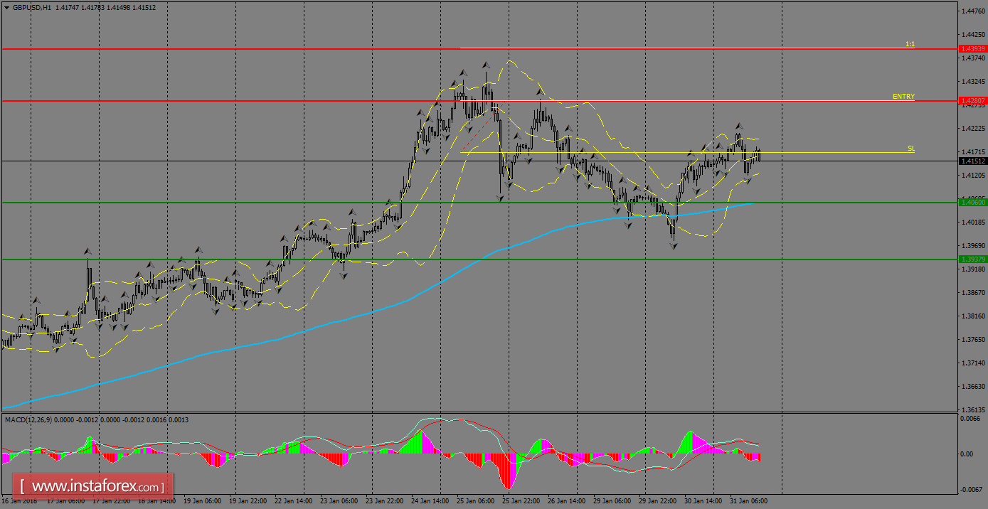Click the fractal up-arrow above the 25 Jan peak
The height and width of the screenshot is (509, 988).
(x=486, y=65)
